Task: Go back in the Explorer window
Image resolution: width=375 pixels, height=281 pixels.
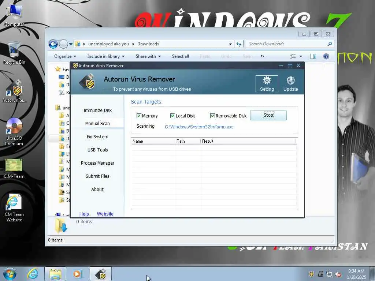Action: pos(53,44)
